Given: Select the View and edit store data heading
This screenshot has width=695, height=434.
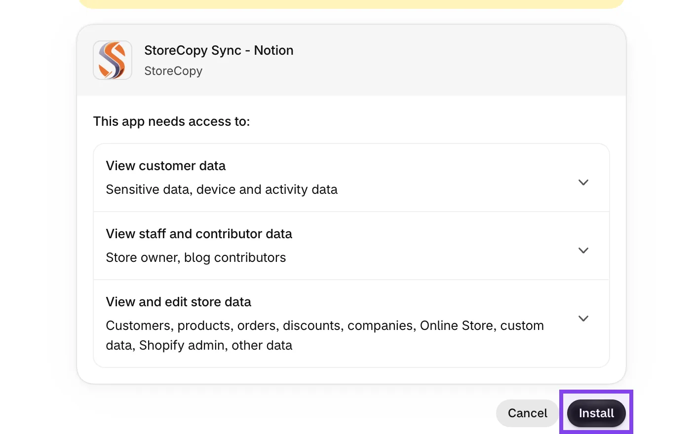Looking at the screenshot, I should pyautogui.click(x=179, y=302).
